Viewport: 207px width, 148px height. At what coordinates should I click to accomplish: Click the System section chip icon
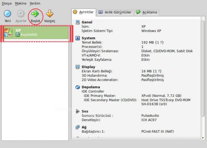click(x=78, y=38)
